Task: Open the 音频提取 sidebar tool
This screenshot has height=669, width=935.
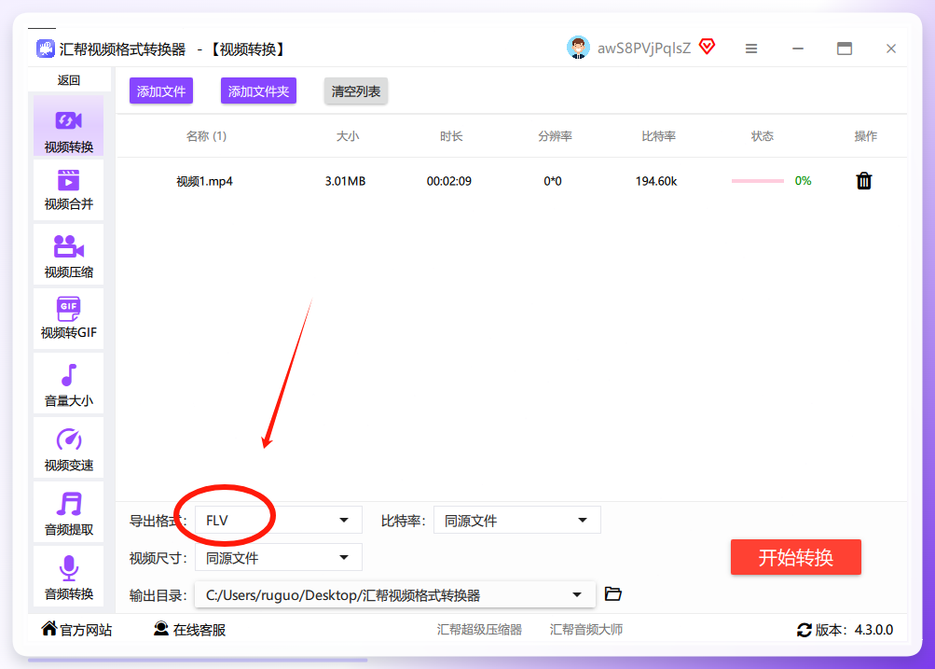Action: pos(69,512)
